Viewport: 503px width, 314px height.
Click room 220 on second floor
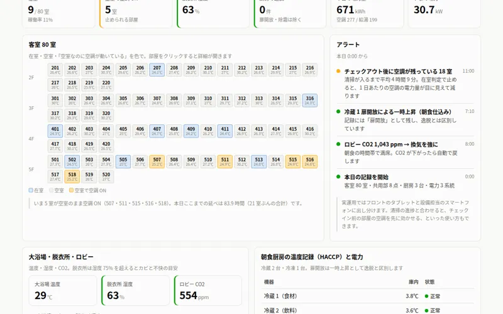pos(106,85)
